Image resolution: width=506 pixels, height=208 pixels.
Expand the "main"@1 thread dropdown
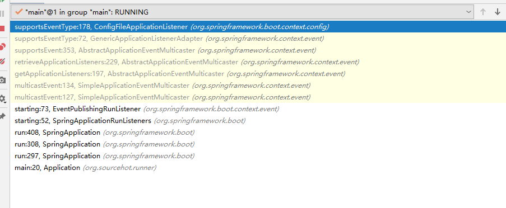tap(242, 12)
